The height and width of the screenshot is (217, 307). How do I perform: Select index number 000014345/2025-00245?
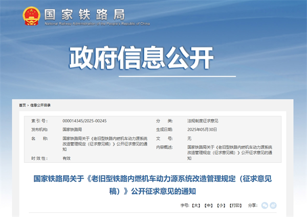click(x=84, y=121)
